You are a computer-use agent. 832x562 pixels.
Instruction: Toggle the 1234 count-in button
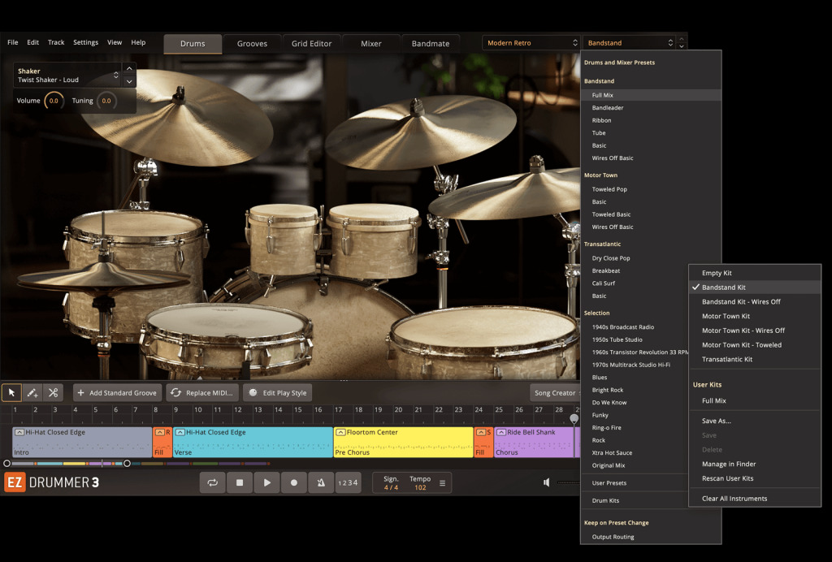click(348, 482)
